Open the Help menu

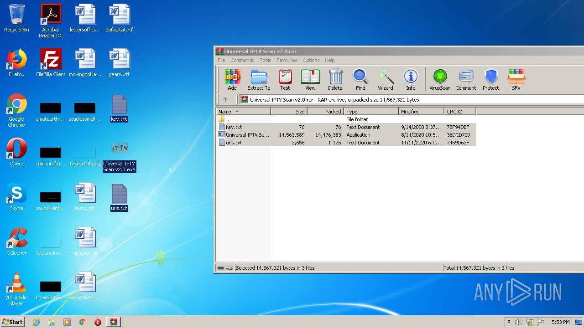tap(330, 60)
